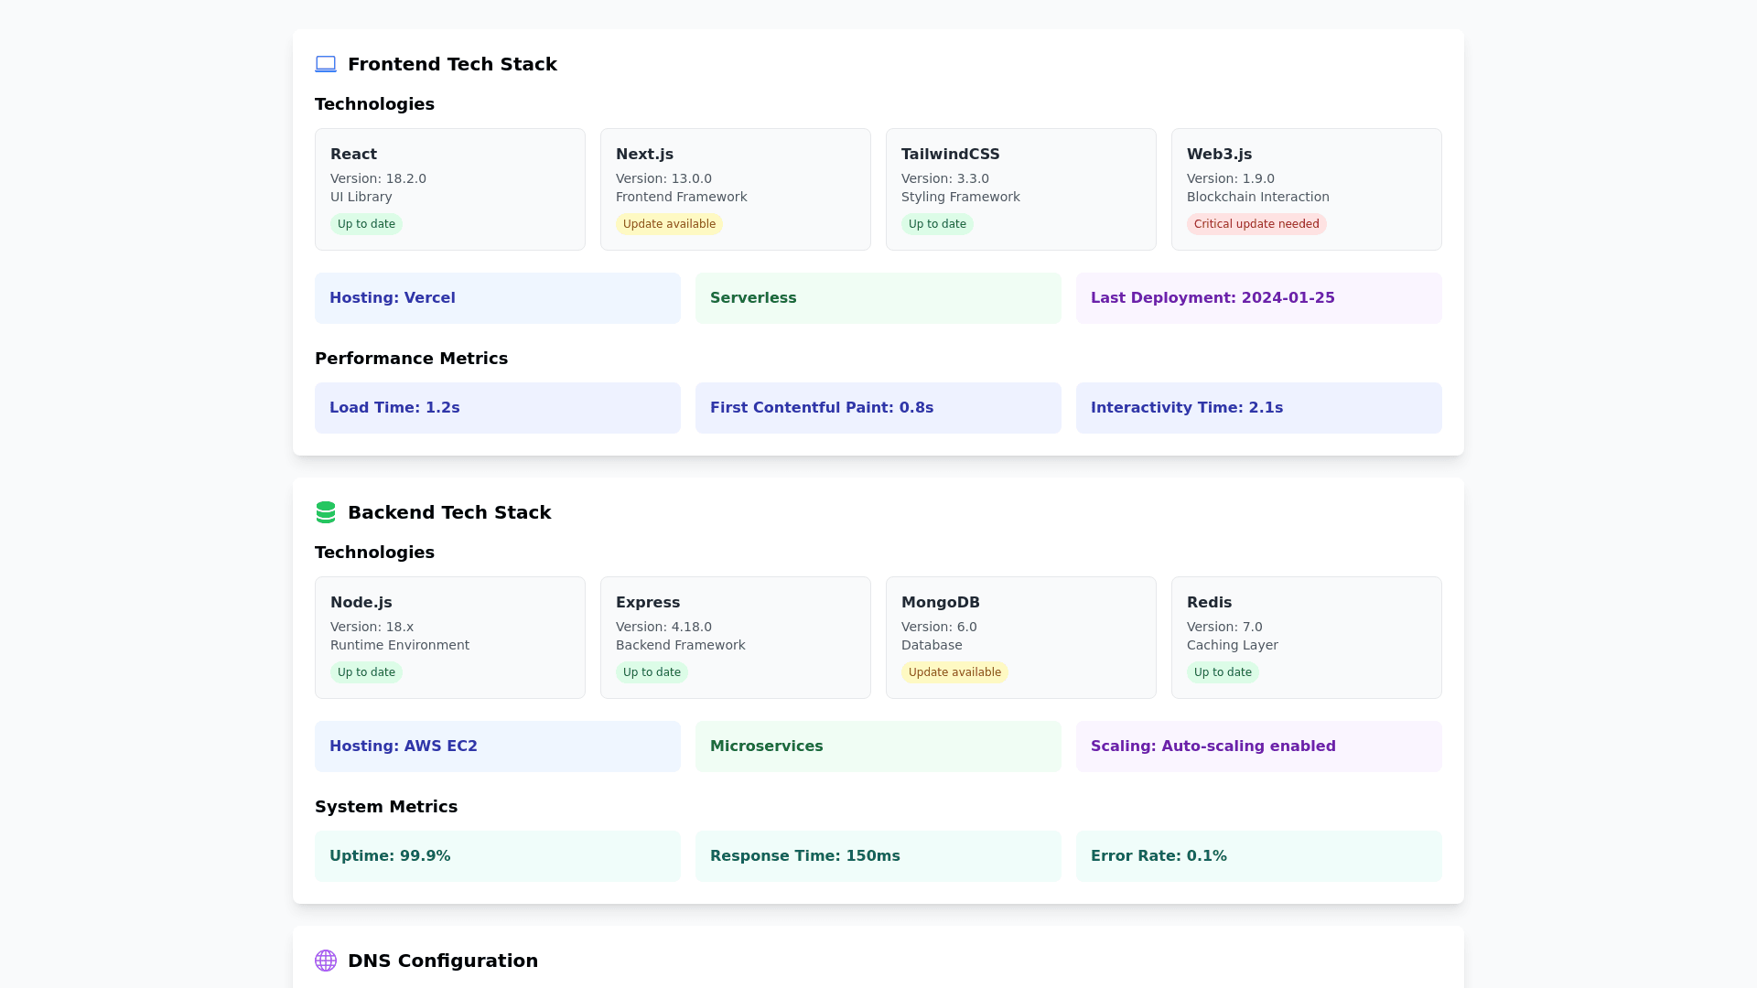This screenshot has width=1757, height=988.
Task: Select the React technology card
Action: [449, 188]
